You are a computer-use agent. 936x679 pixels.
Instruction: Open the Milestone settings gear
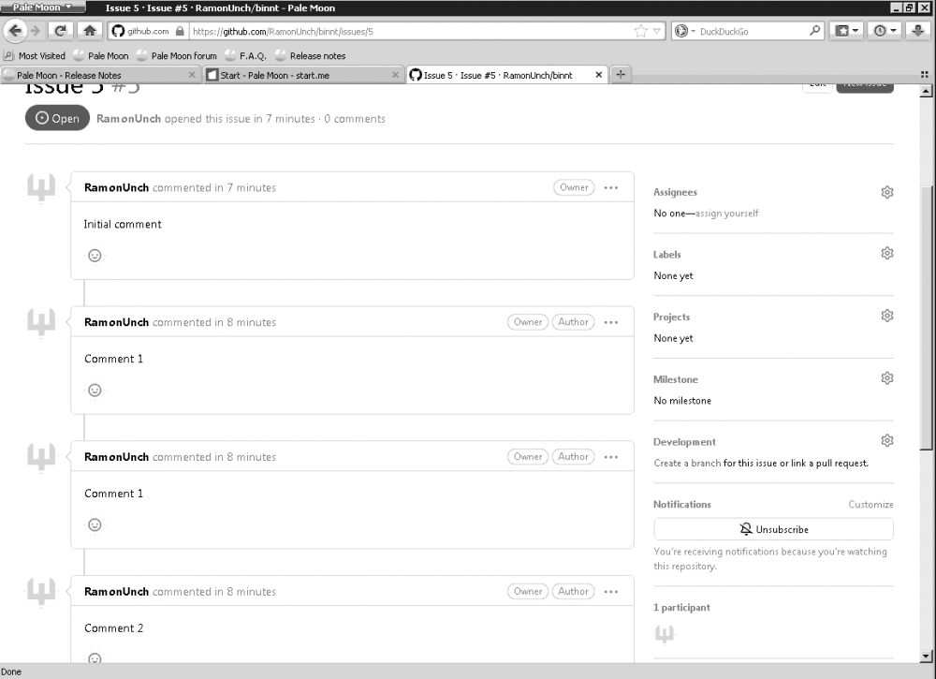(887, 378)
